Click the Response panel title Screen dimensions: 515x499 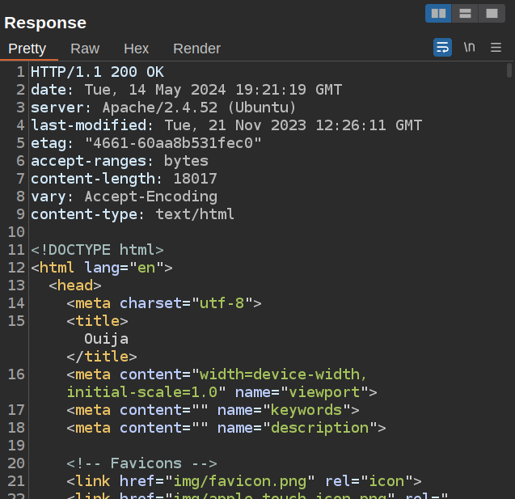pos(45,23)
